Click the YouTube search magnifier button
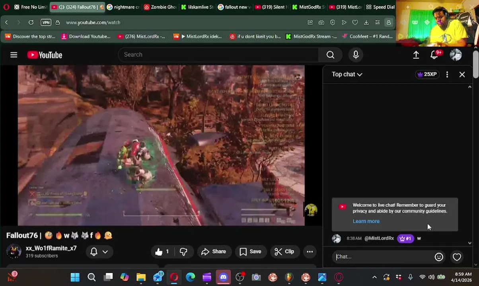Image resolution: width=479 pixels, height=286 pixels. [331, 55]
